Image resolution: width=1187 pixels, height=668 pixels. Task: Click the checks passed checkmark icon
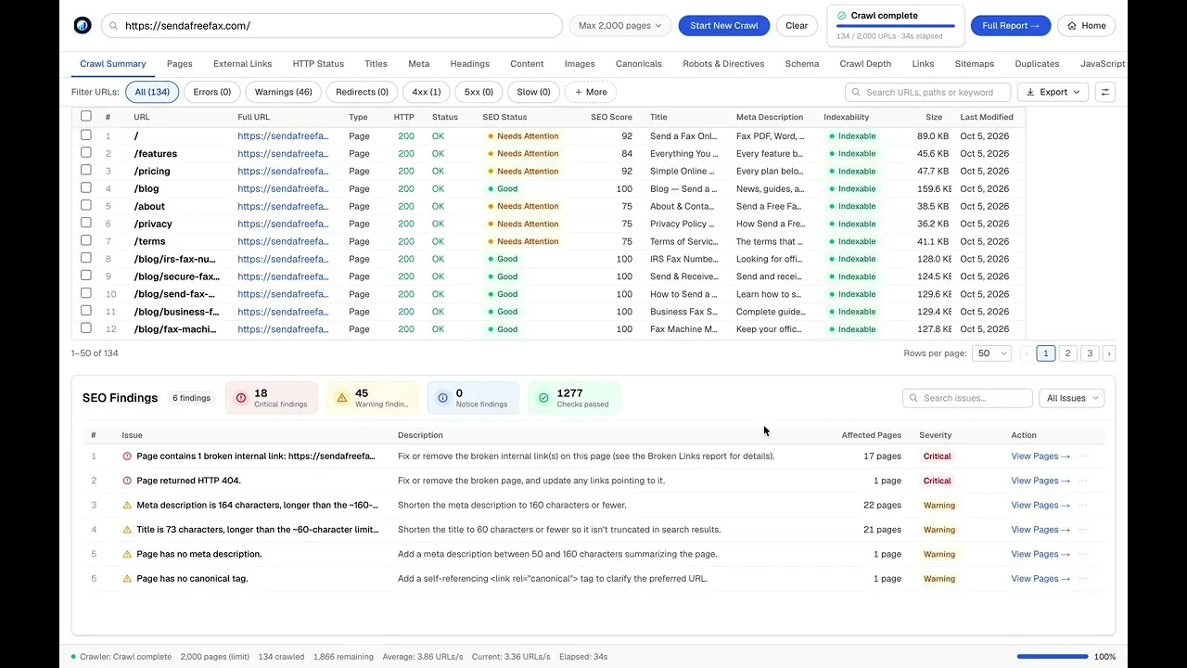(543, 398)
